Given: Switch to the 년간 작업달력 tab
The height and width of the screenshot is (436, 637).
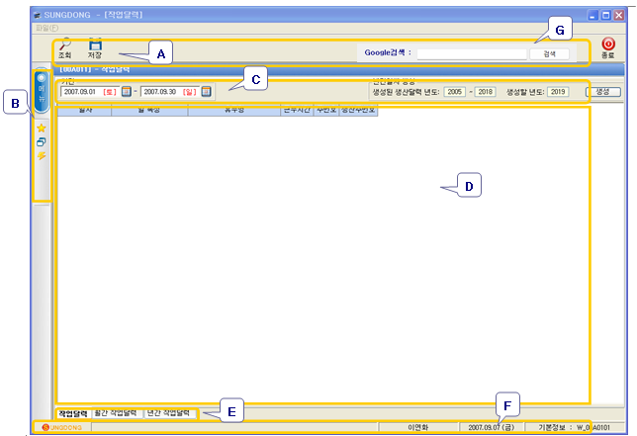Looking at the screenshot, I should pos(168,411).
